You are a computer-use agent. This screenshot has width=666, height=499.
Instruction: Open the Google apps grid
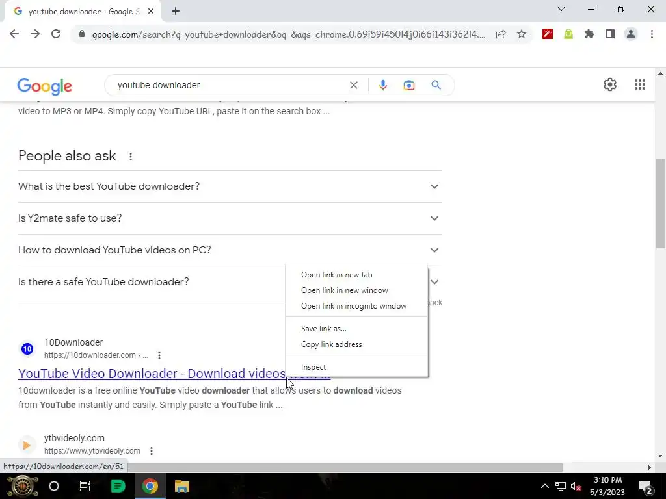point(640,84)
